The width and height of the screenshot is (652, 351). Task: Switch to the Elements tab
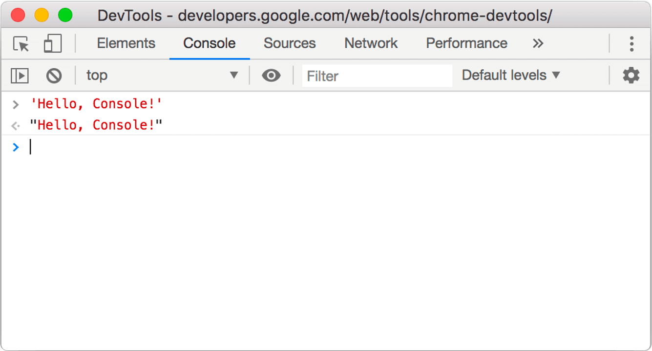tap(126, 43)
